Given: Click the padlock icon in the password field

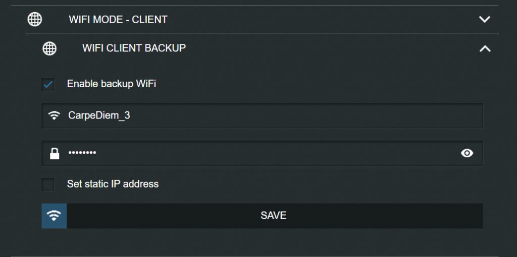Looking at the screenshot, I should tap(54, 153).
